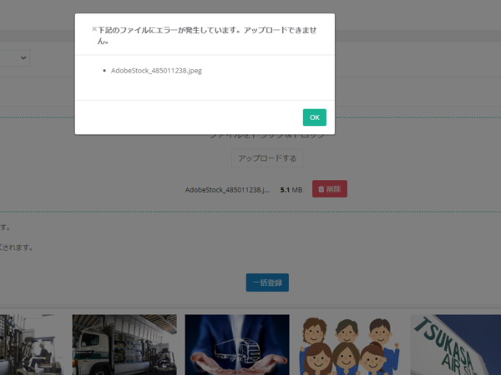Open the businessman holding truck hologram thumbnail
Image resolution: width=501 pixels, height=375 pixels.
pos(236,344)
